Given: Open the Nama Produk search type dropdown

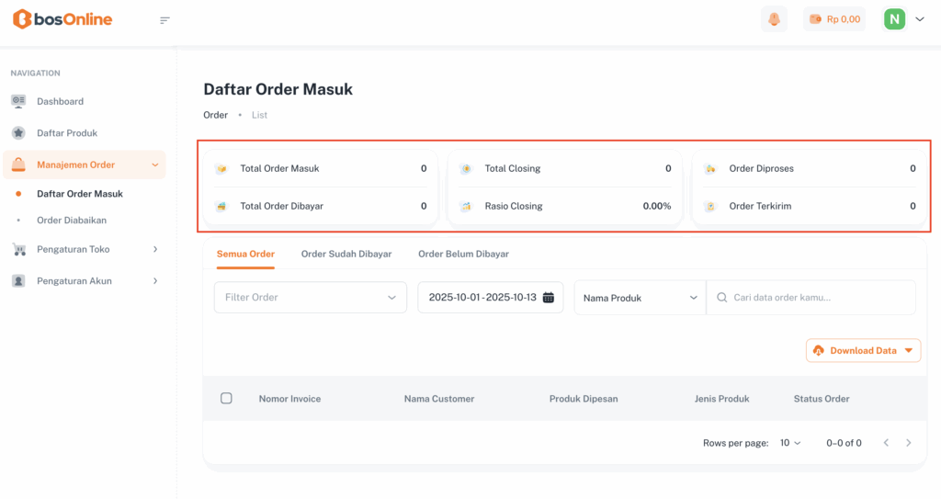Looking at the screenshot, I should (x=640, y=298).
